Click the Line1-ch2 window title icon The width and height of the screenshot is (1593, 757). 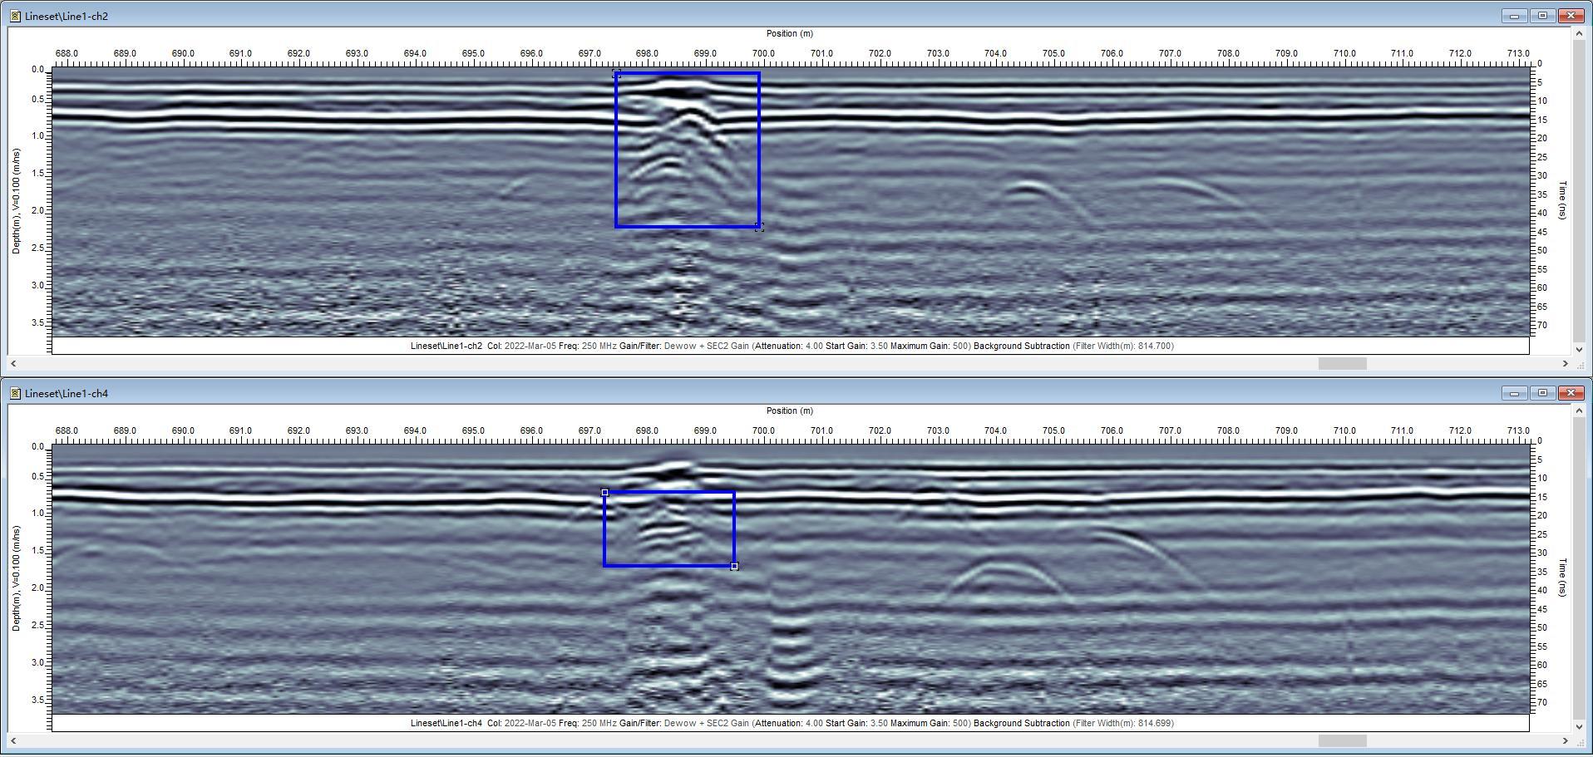[16, 16]
